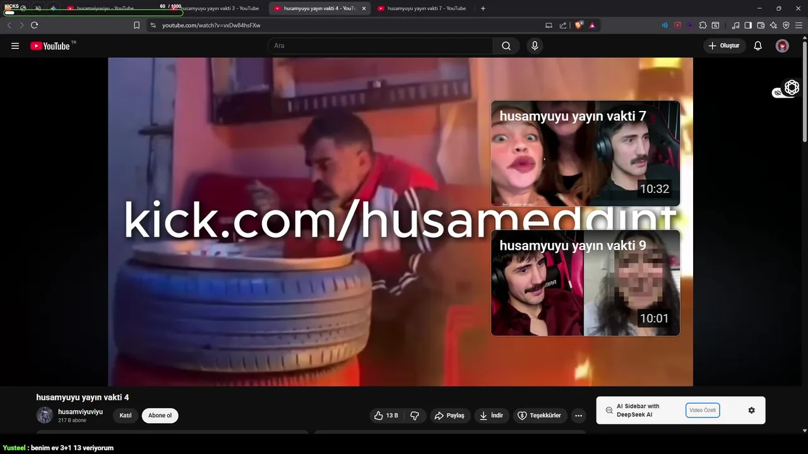This screenshot has width=808, height=454.
Task: Open the YouTube guide hamburger menu
Action: click(15, 46)
